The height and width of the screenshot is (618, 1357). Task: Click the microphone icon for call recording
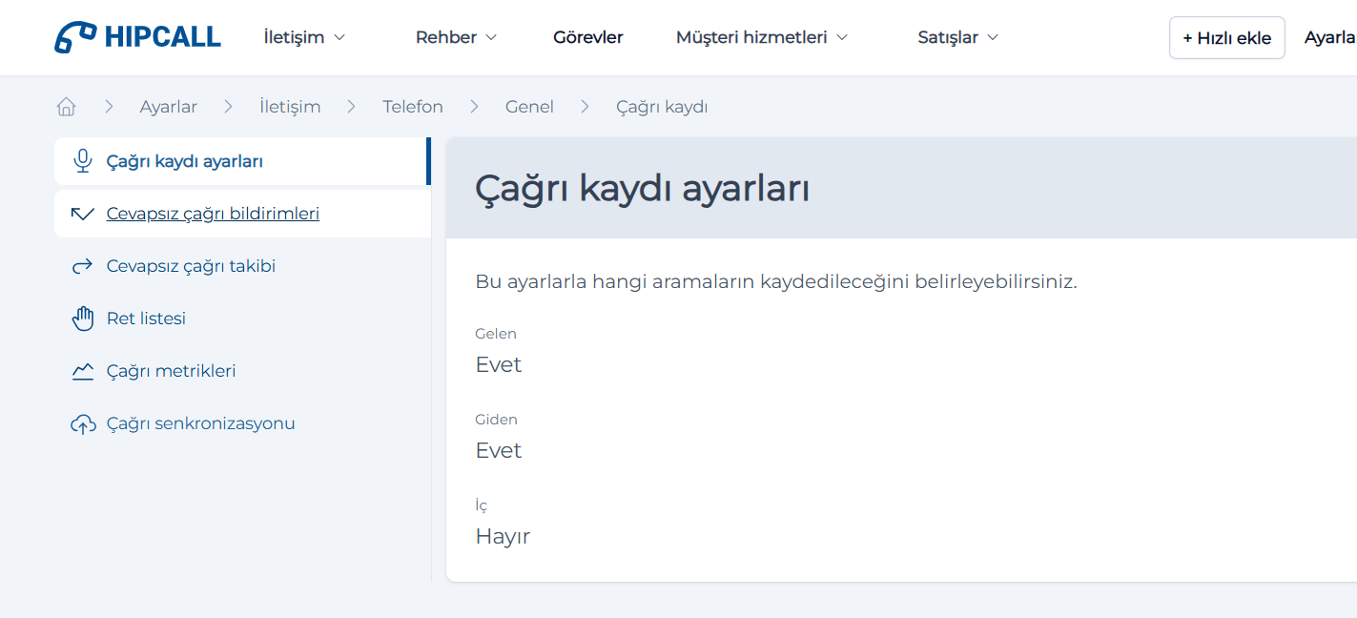83,161
